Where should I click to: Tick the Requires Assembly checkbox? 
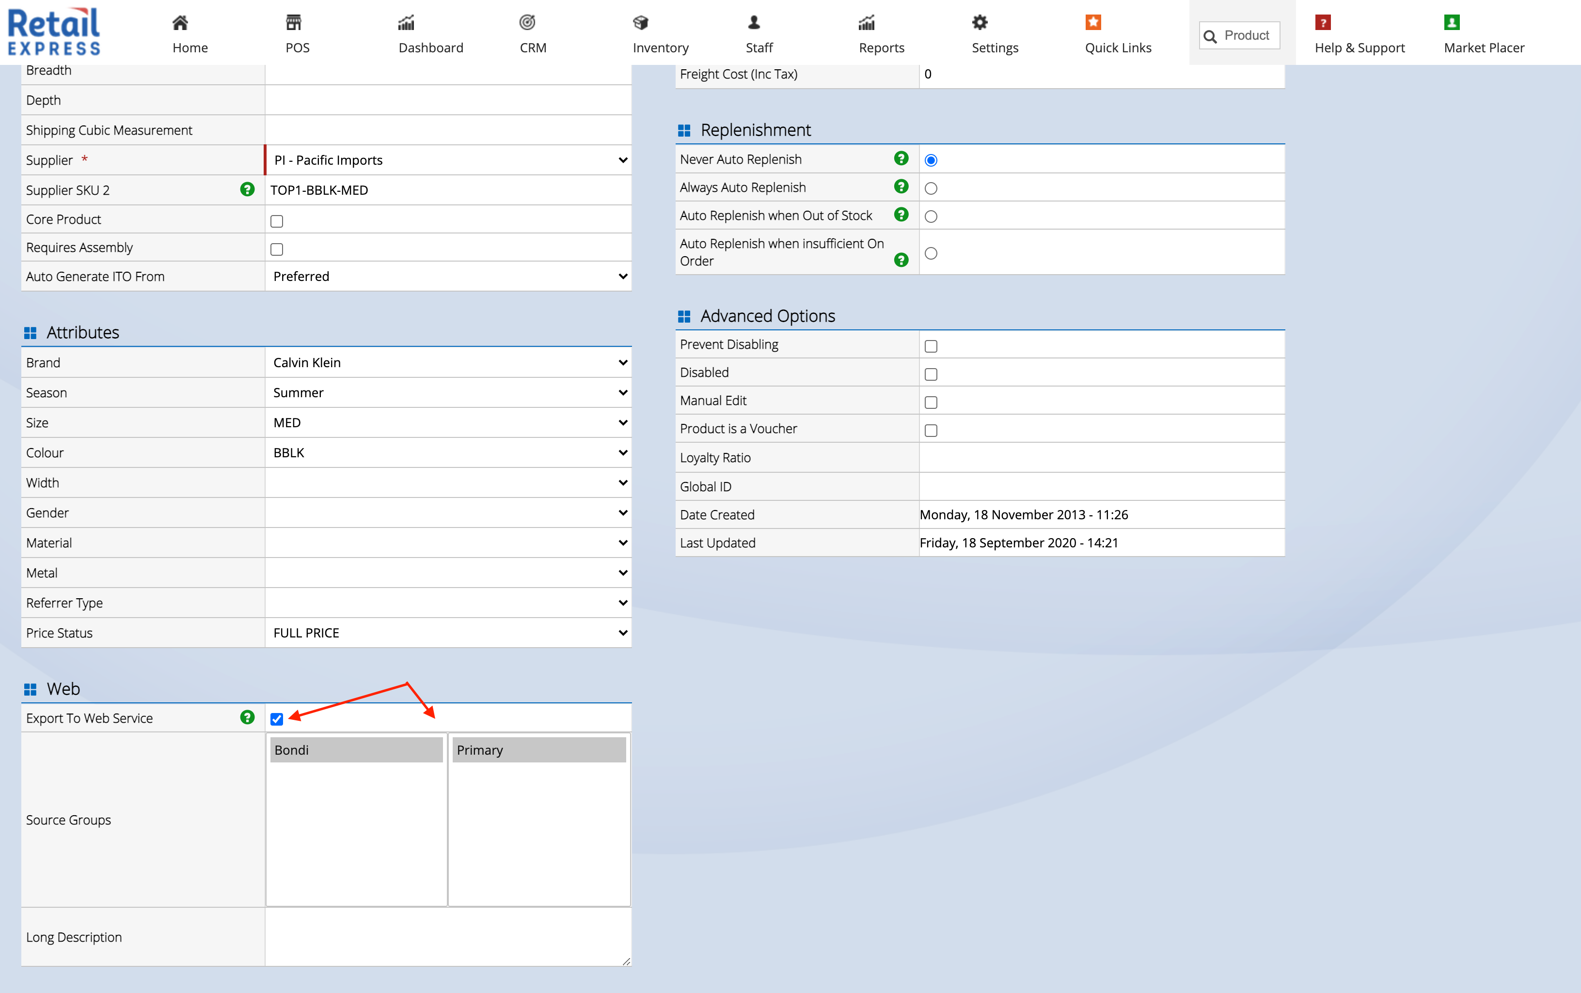(276, 249)
